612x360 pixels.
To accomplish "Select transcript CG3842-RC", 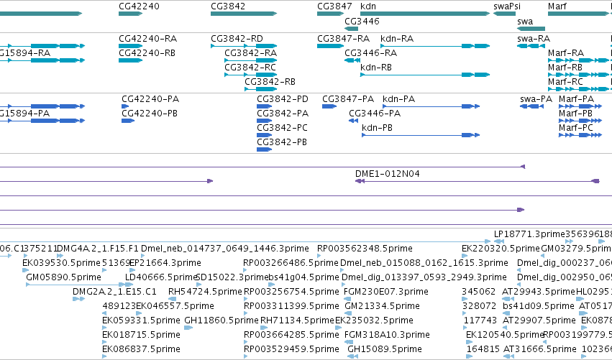I will pos(250,68).
